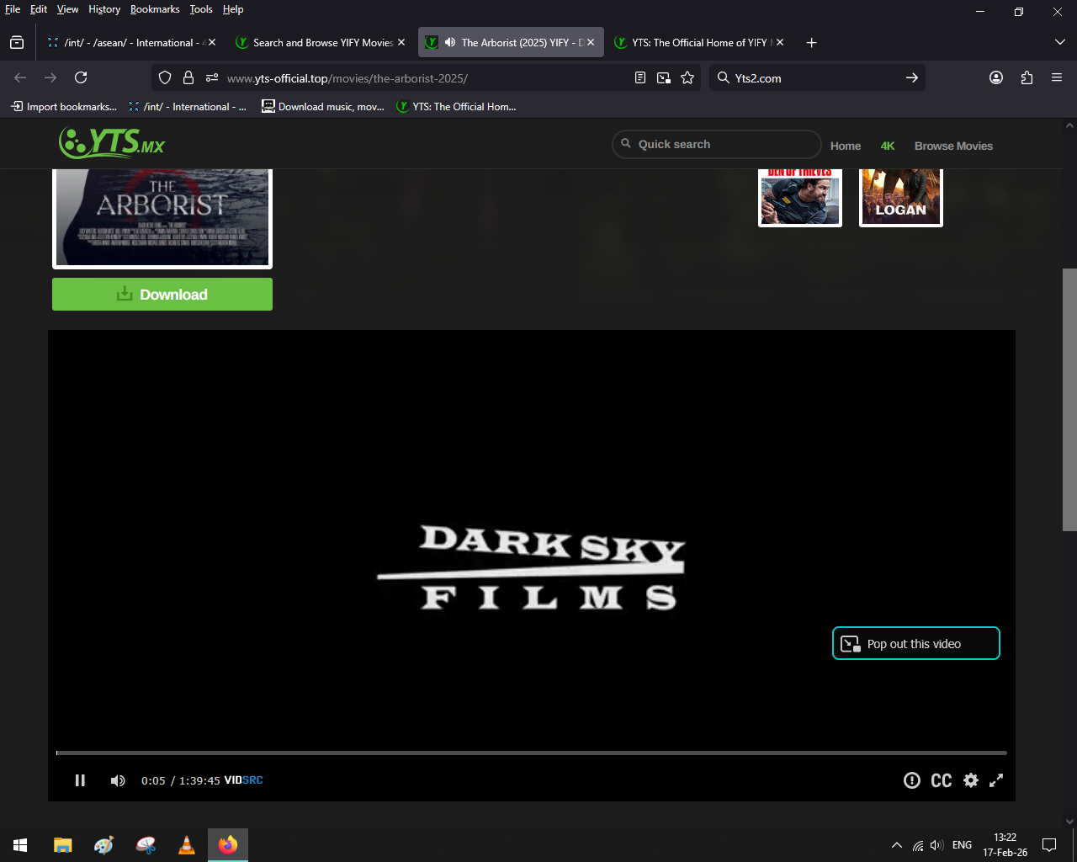Open the Windows notification center
This screenshot has height=862, width=1077.
pyautogui.click(x=1049, y=845)
